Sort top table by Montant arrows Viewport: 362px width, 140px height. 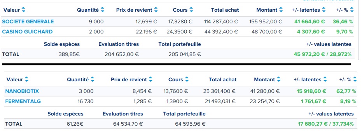(x=281, y=10)
